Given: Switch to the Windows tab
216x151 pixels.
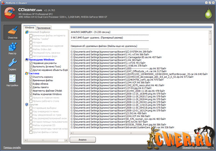Looking at the screenshot, I should coord(29,28).
